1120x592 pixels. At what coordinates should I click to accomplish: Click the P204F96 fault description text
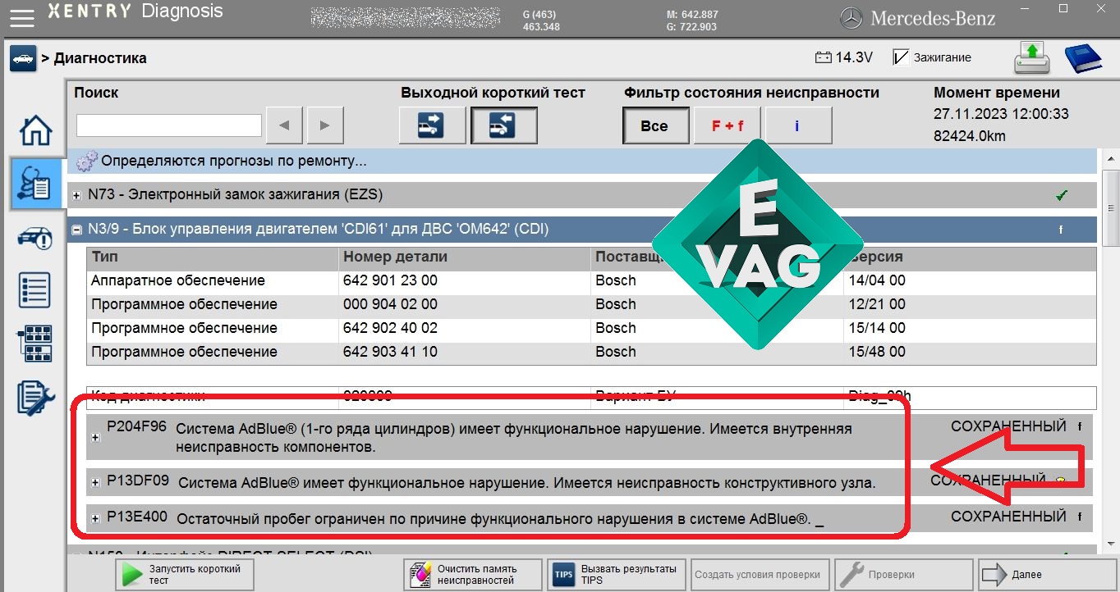click(x=514, y=438)
